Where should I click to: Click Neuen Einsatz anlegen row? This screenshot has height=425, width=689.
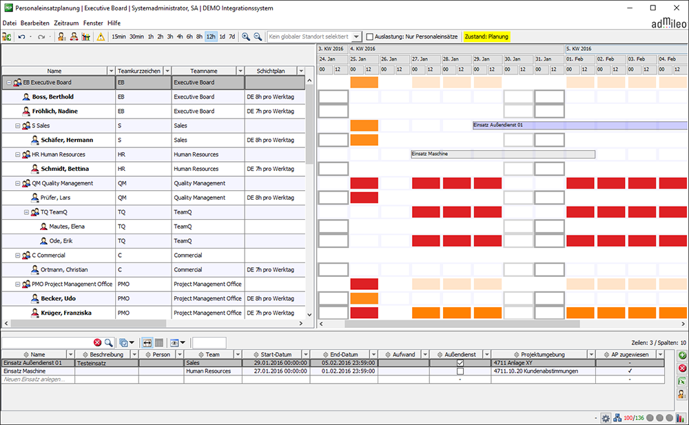click(333, 380)
